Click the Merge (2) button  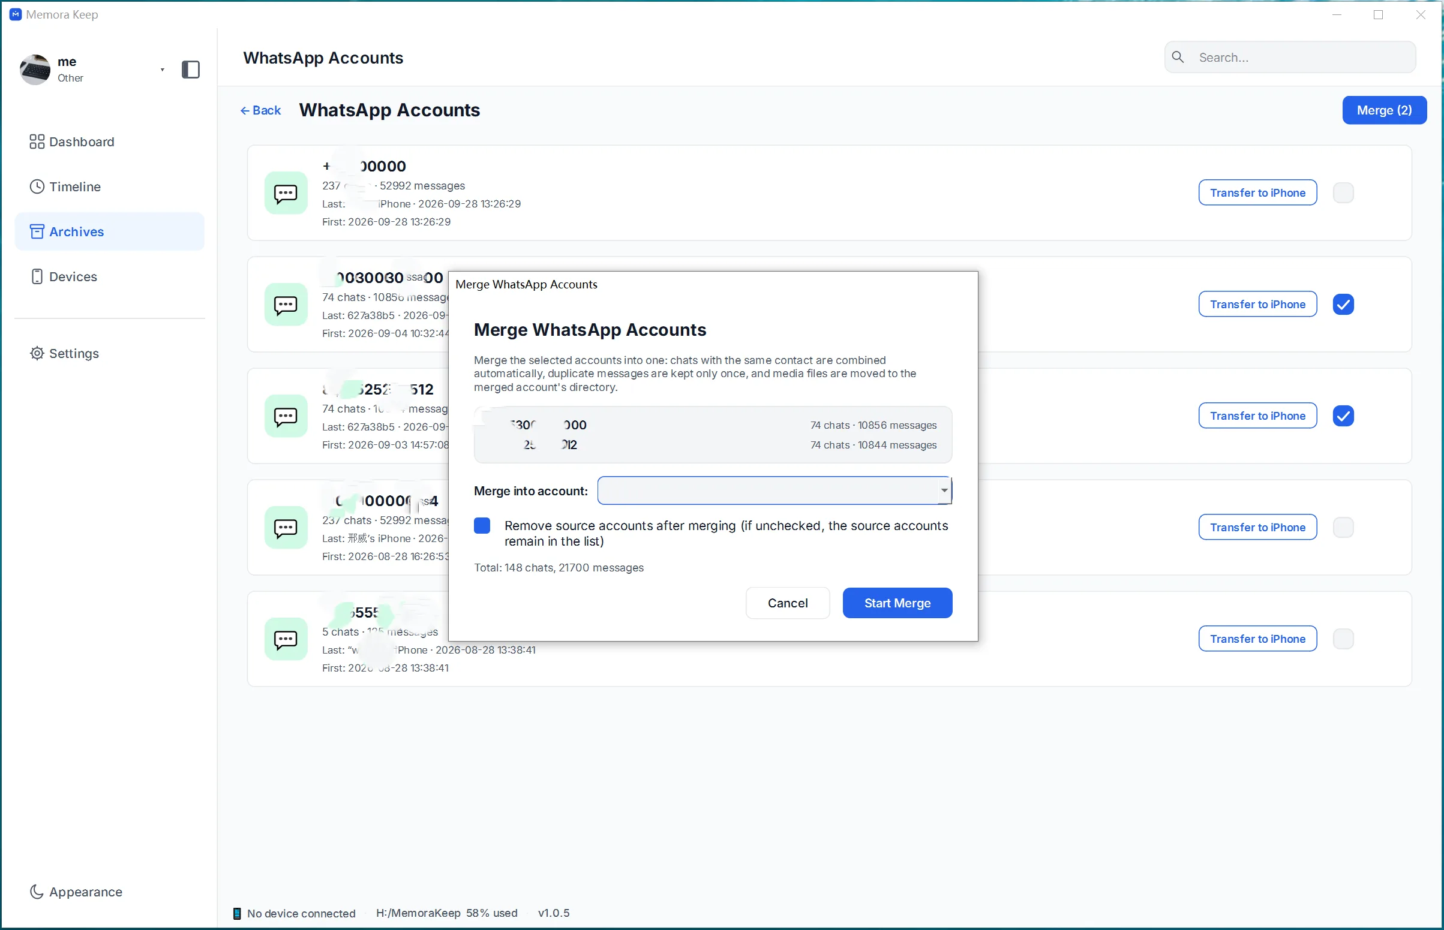[x=1384, y=110]
